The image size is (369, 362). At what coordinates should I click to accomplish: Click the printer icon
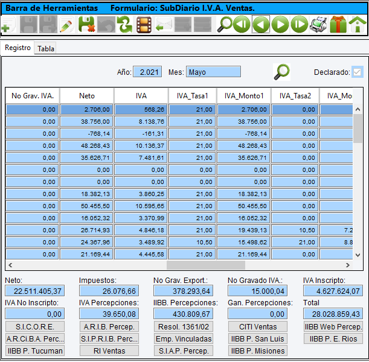(318, 24)
